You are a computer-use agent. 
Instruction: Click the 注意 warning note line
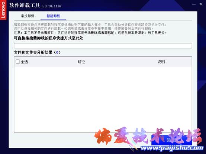point(90,33)
